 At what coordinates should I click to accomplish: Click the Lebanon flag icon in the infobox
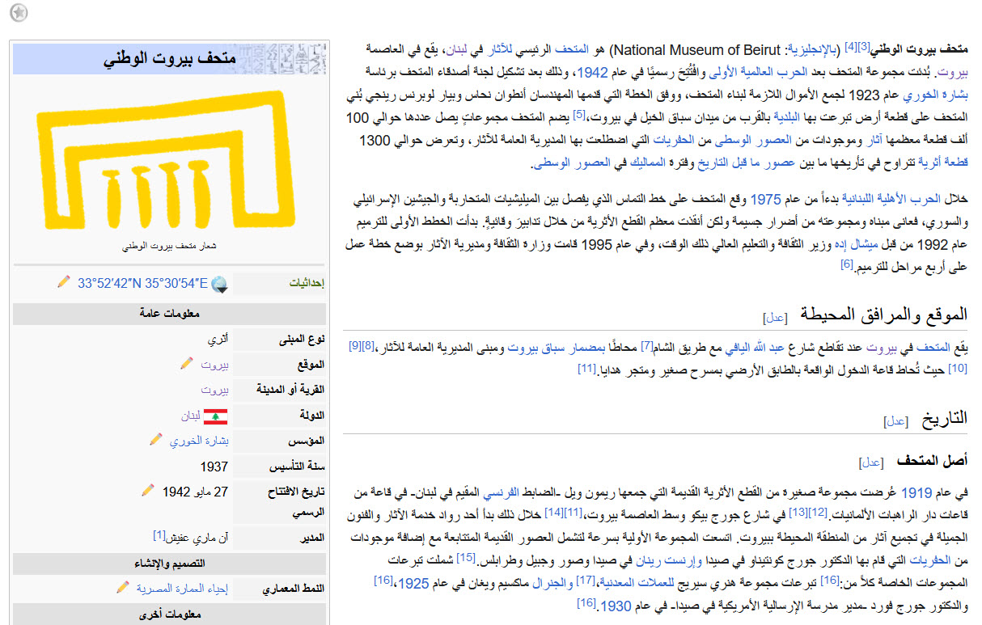pos(215,416)
